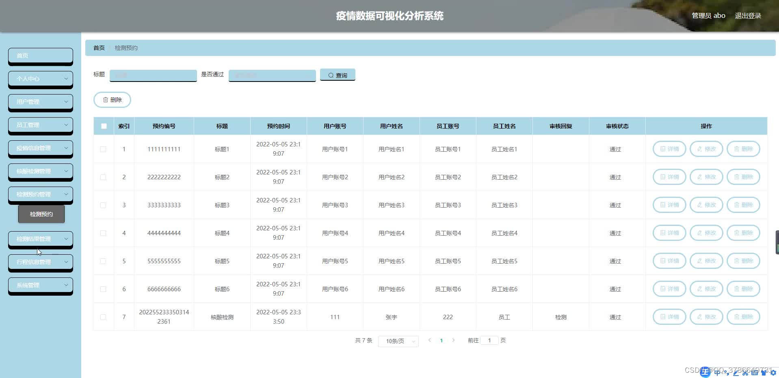
Task: Click the 审核状态 column header
Action: pos(617,126)
